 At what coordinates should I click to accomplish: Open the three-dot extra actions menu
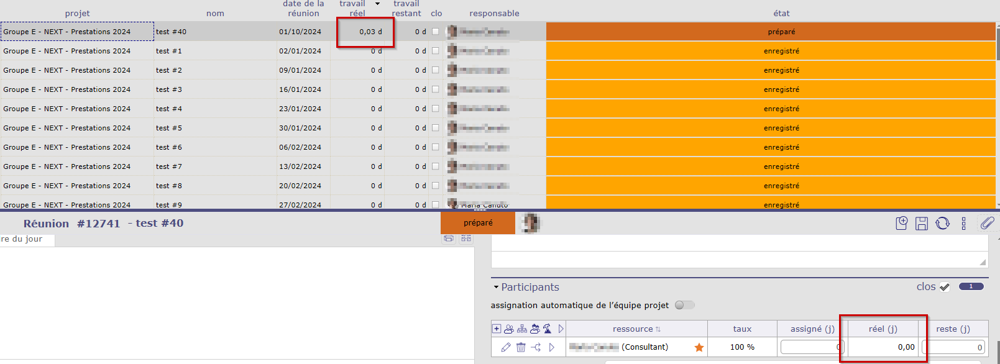964,224
